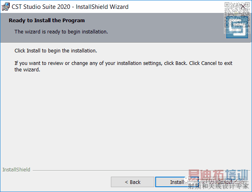Close the InstallShield Wizard window
Viewport: 252px width, 192px height.
[243, 6]
